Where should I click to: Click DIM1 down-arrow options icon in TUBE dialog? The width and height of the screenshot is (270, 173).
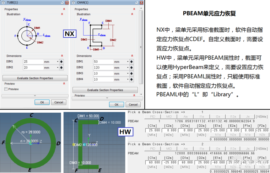click(x=61, y=61)
